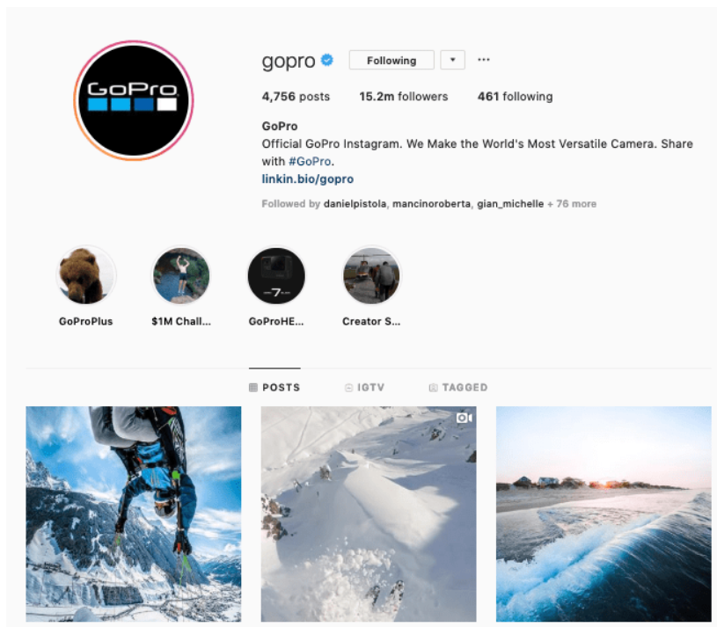Switch to the POSTS tab
This screenshot has height=627, width=717.
pos(274,388)
